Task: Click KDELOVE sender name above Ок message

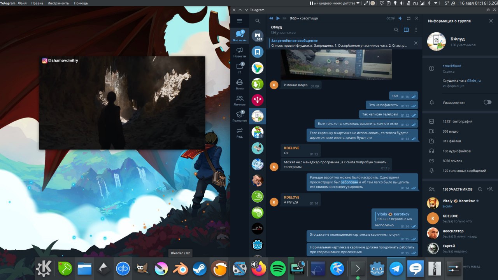Action: coord(291,148)
